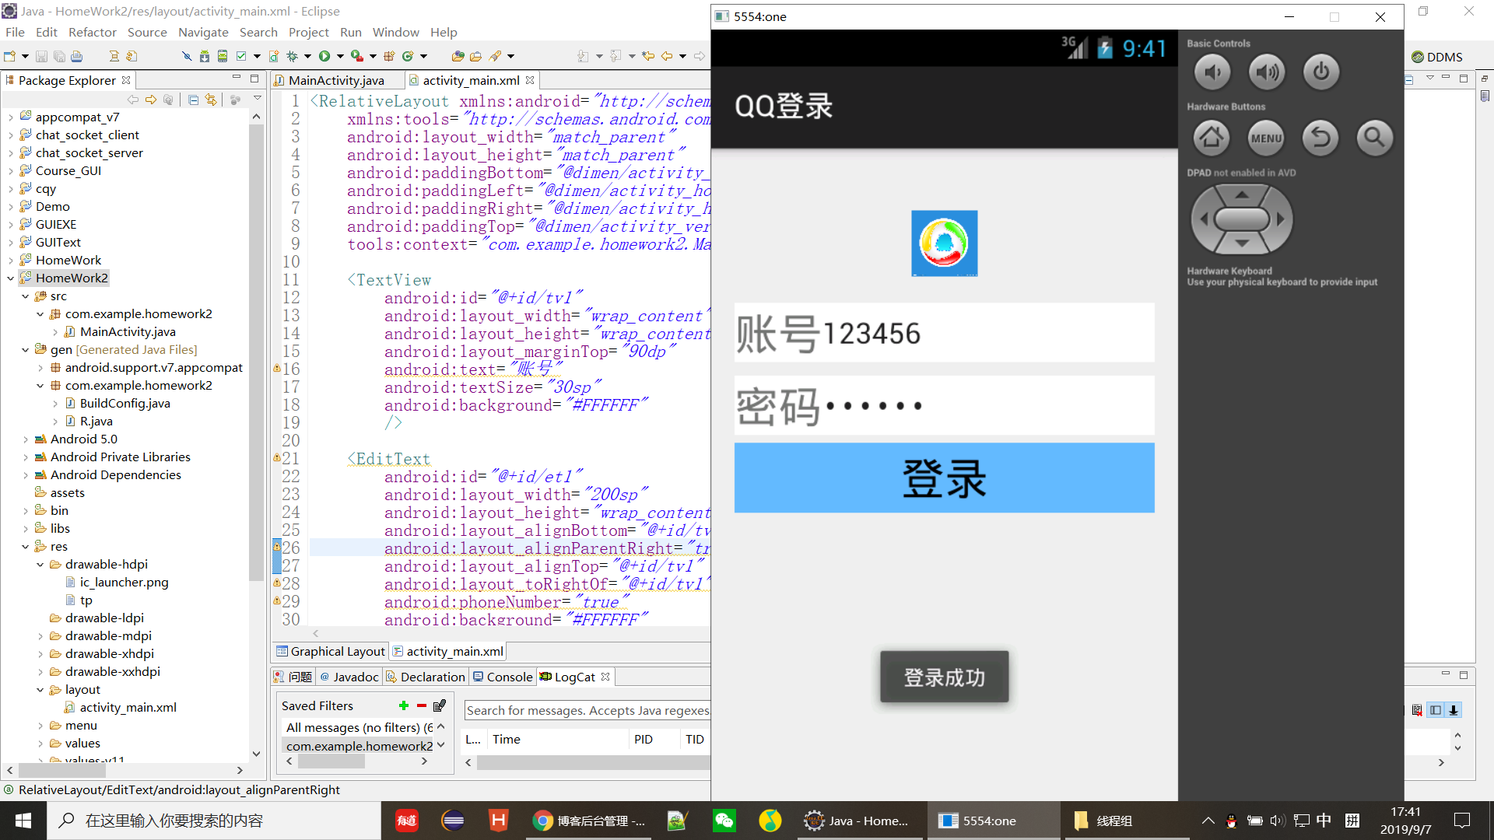Toggle LogCat scroll lock arrow button
Screen dimensions: 1494x840
[x=1453, y=709]
